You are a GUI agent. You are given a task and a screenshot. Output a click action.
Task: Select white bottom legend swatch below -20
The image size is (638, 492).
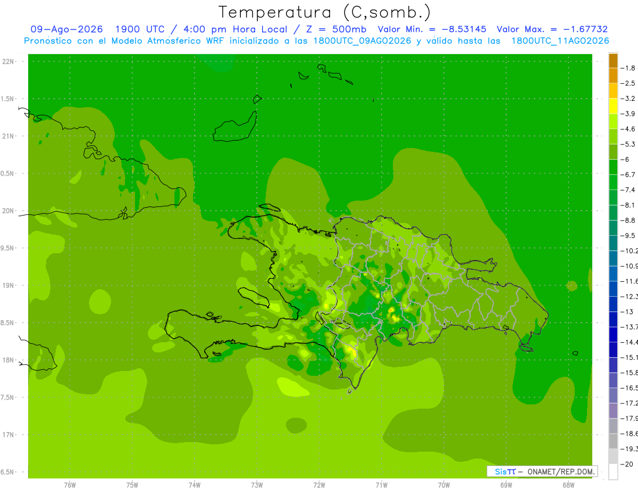point(613,472)
